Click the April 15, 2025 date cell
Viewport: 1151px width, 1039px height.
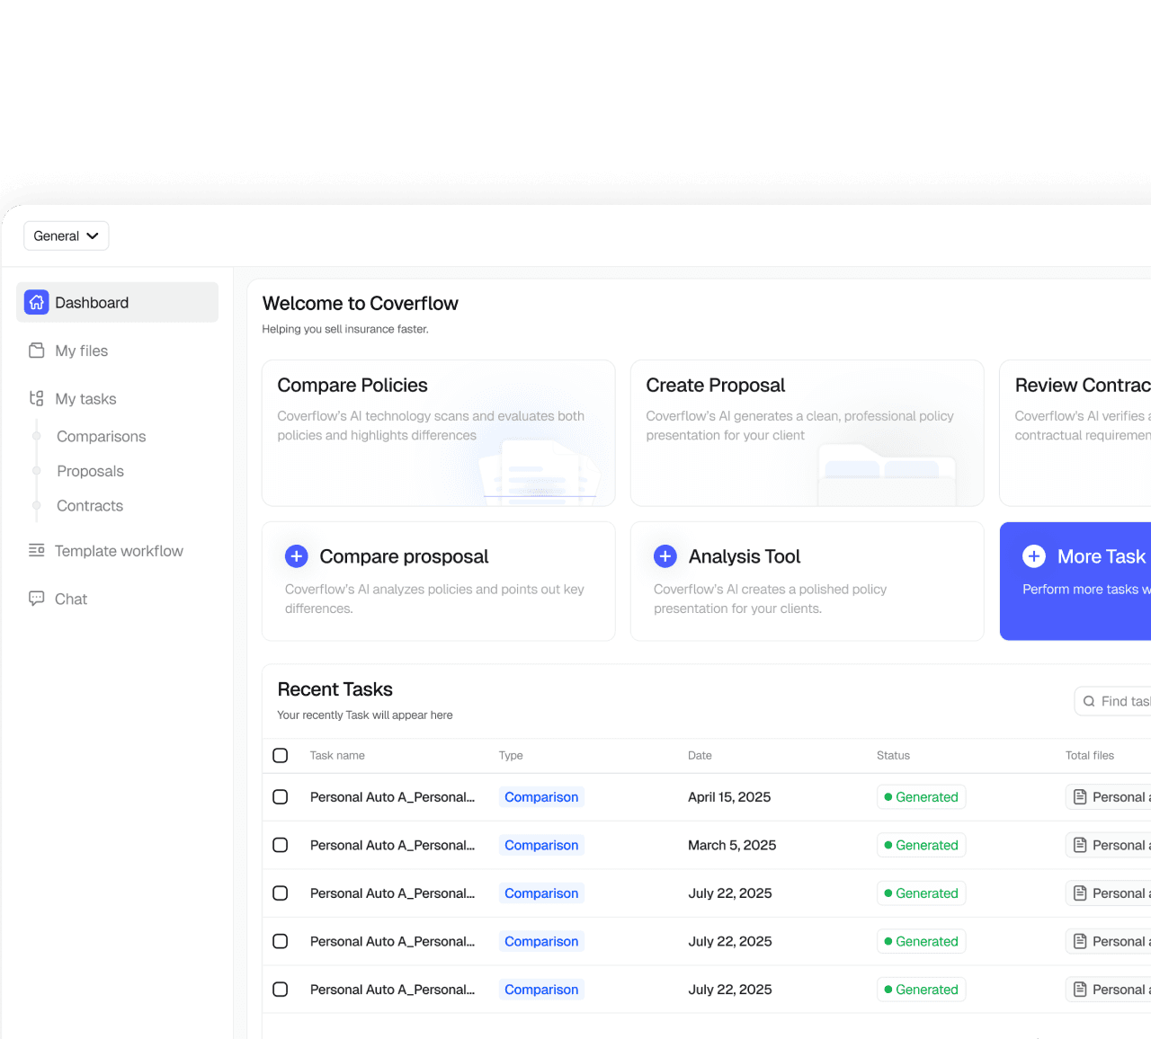pos(729,797)
